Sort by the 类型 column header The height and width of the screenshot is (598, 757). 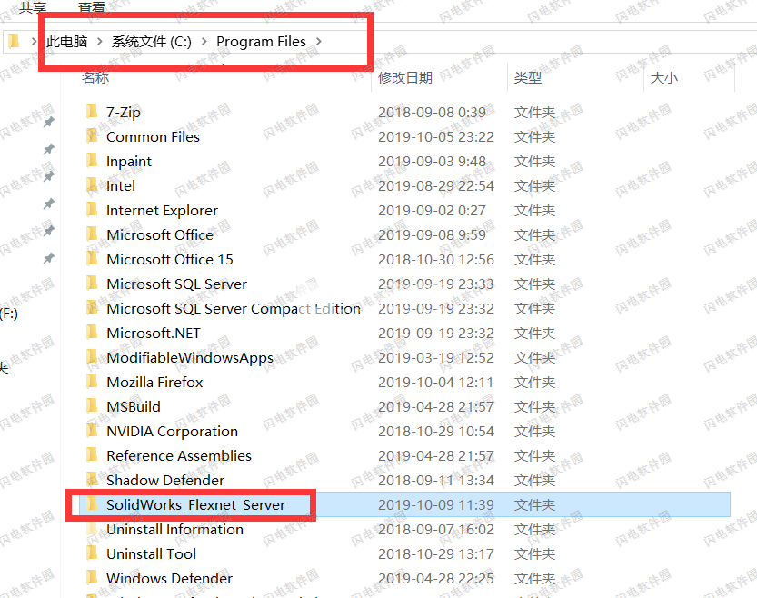528,77
